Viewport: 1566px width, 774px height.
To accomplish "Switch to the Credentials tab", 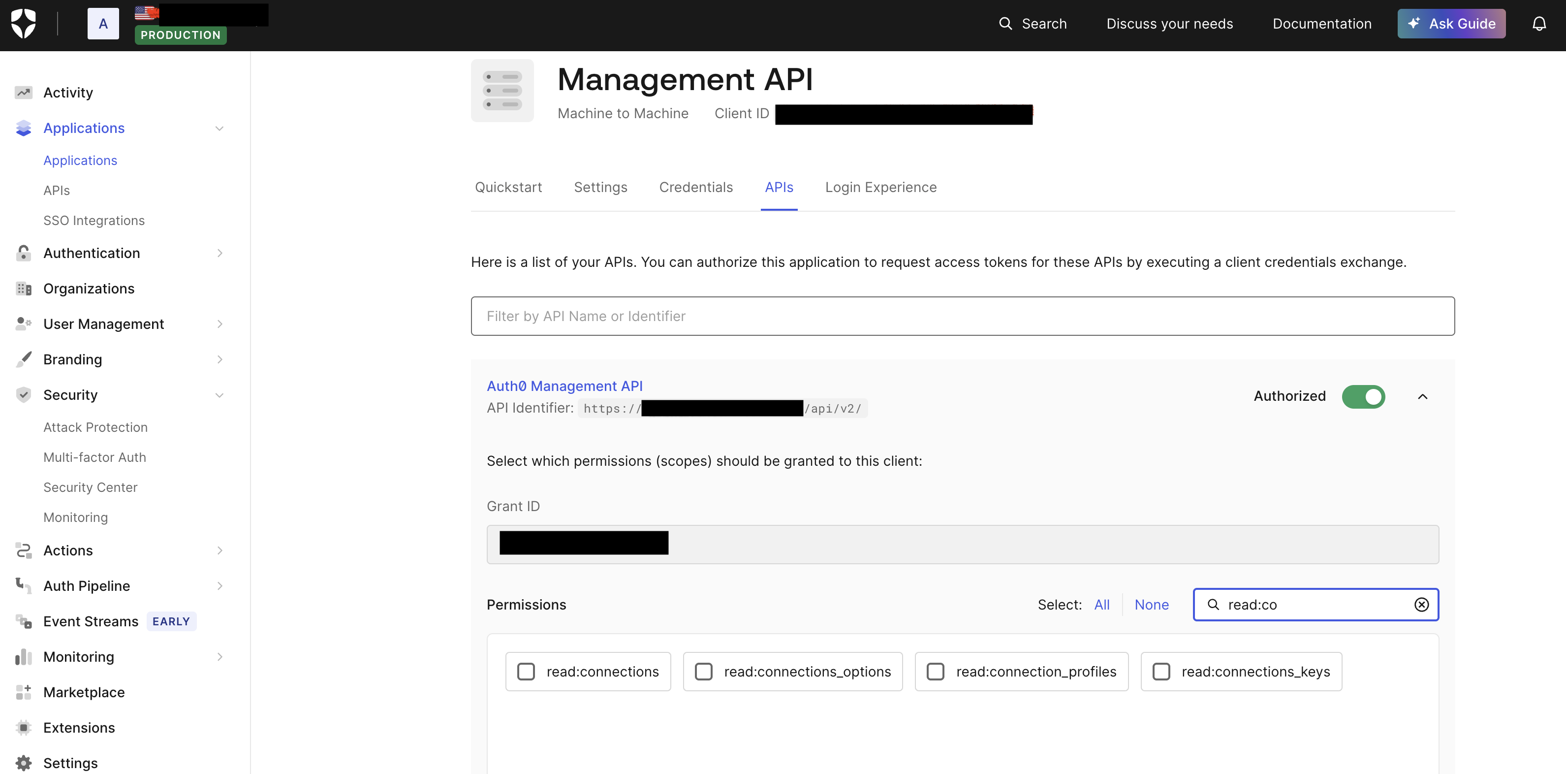I will point(695,187).
